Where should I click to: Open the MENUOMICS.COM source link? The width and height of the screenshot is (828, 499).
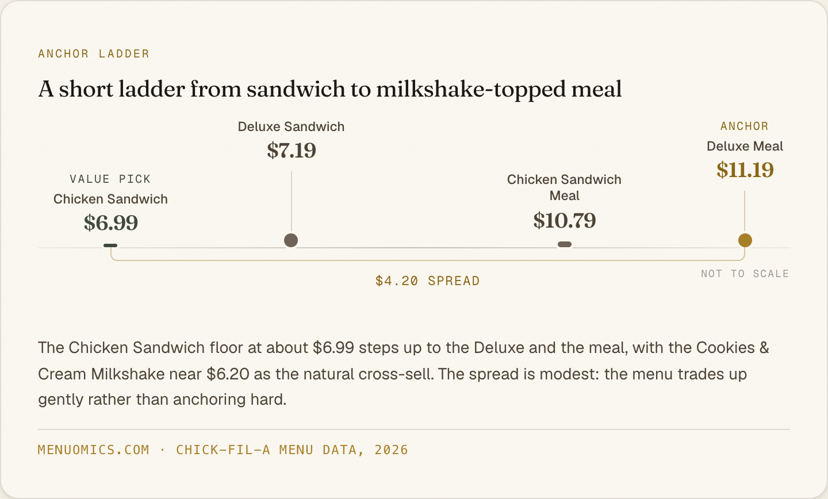pos(94,450)
